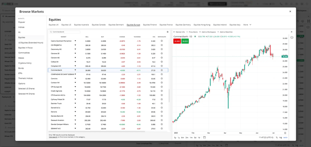Star Covivio for watchlist
The image size is (311, 147).
click(162, 78)
